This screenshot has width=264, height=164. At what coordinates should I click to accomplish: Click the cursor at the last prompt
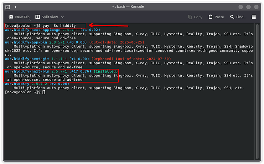pos(44,92)
